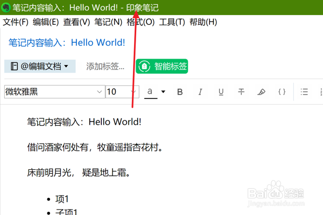Select the highlighter tool
The image size is (323, 215).
(262, 92)
